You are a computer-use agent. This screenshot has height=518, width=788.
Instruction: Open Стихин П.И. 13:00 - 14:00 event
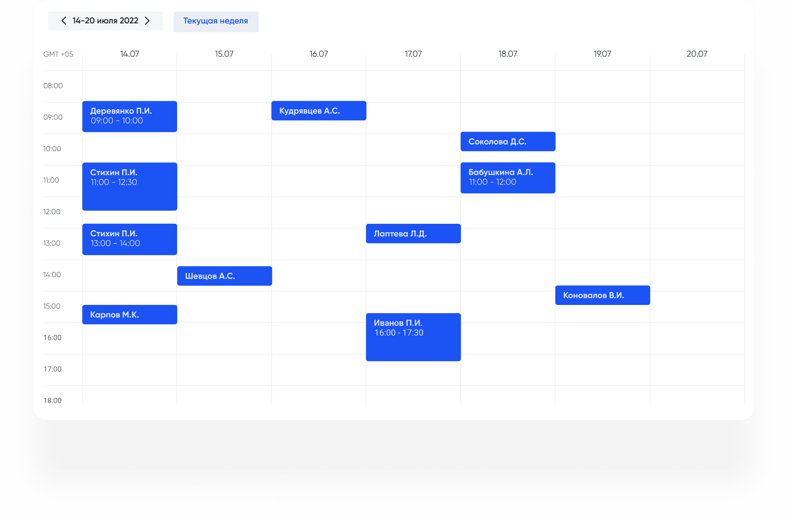pyautogui.click(x=129, y=239)
